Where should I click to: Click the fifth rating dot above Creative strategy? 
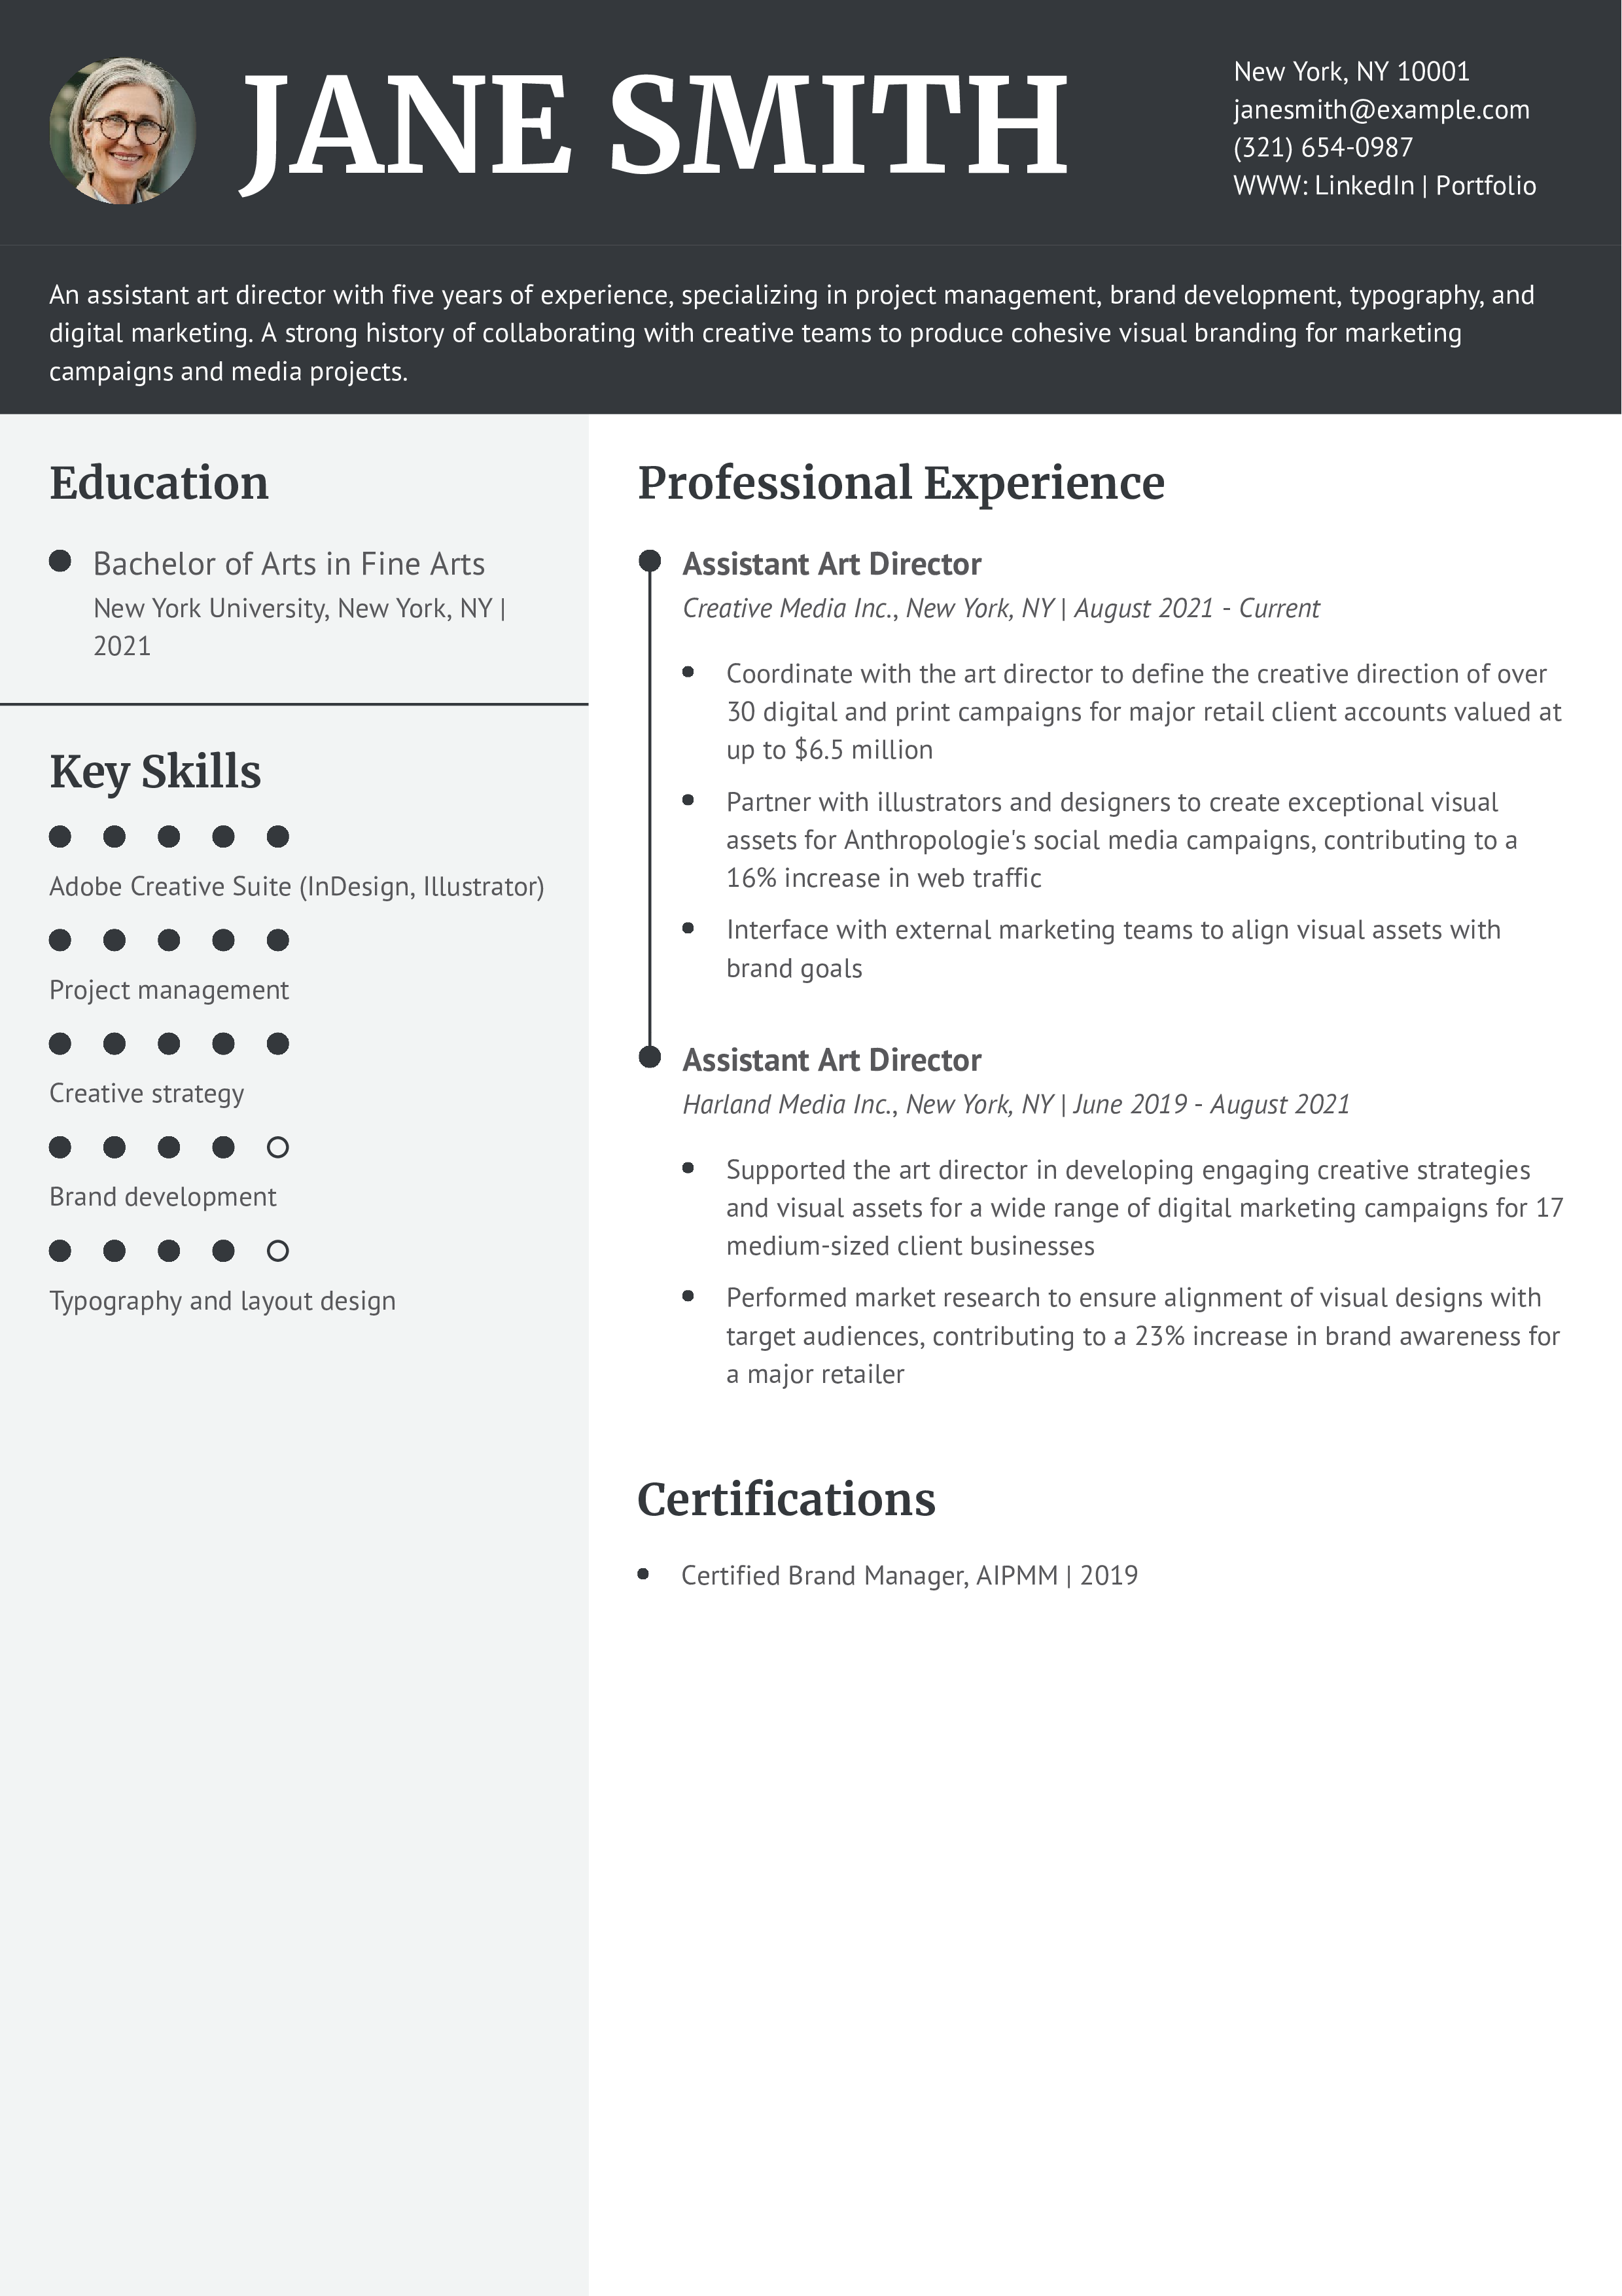click(278, 1044)
